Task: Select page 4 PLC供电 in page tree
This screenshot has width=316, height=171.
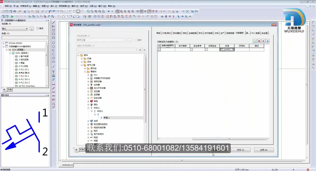Action: coord(23,66)
